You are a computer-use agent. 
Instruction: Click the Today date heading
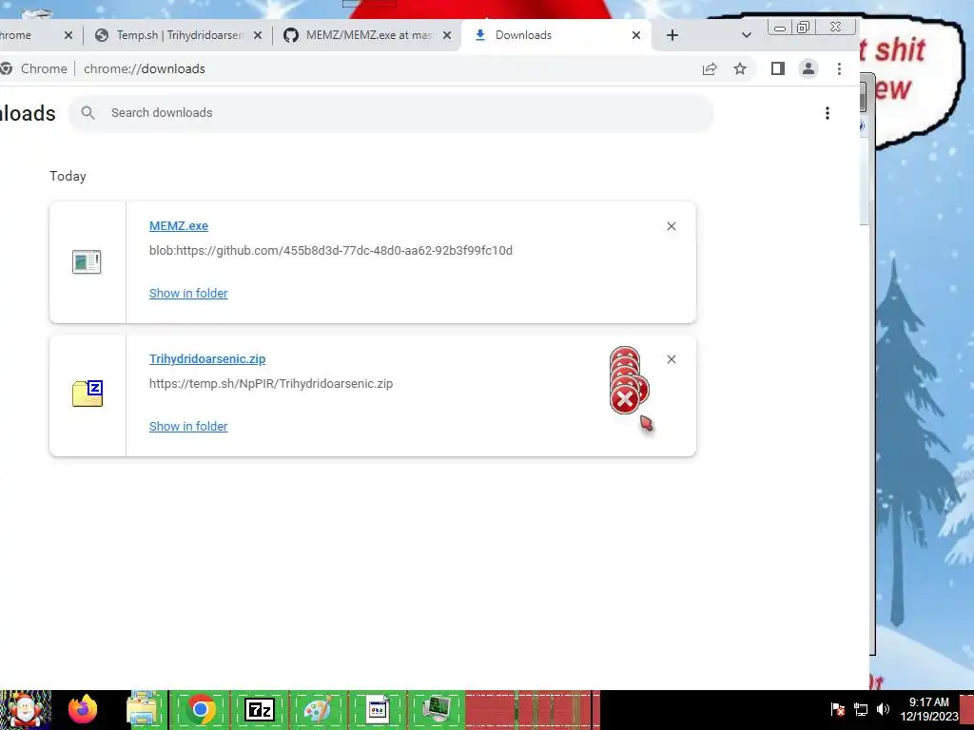pos(68,176)
